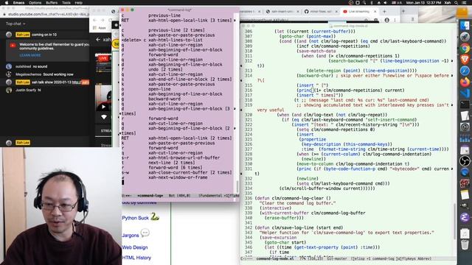Open Brave browser from the dock
The height and width of the screenshot is (265, 472).
click(x=465, y=59)
